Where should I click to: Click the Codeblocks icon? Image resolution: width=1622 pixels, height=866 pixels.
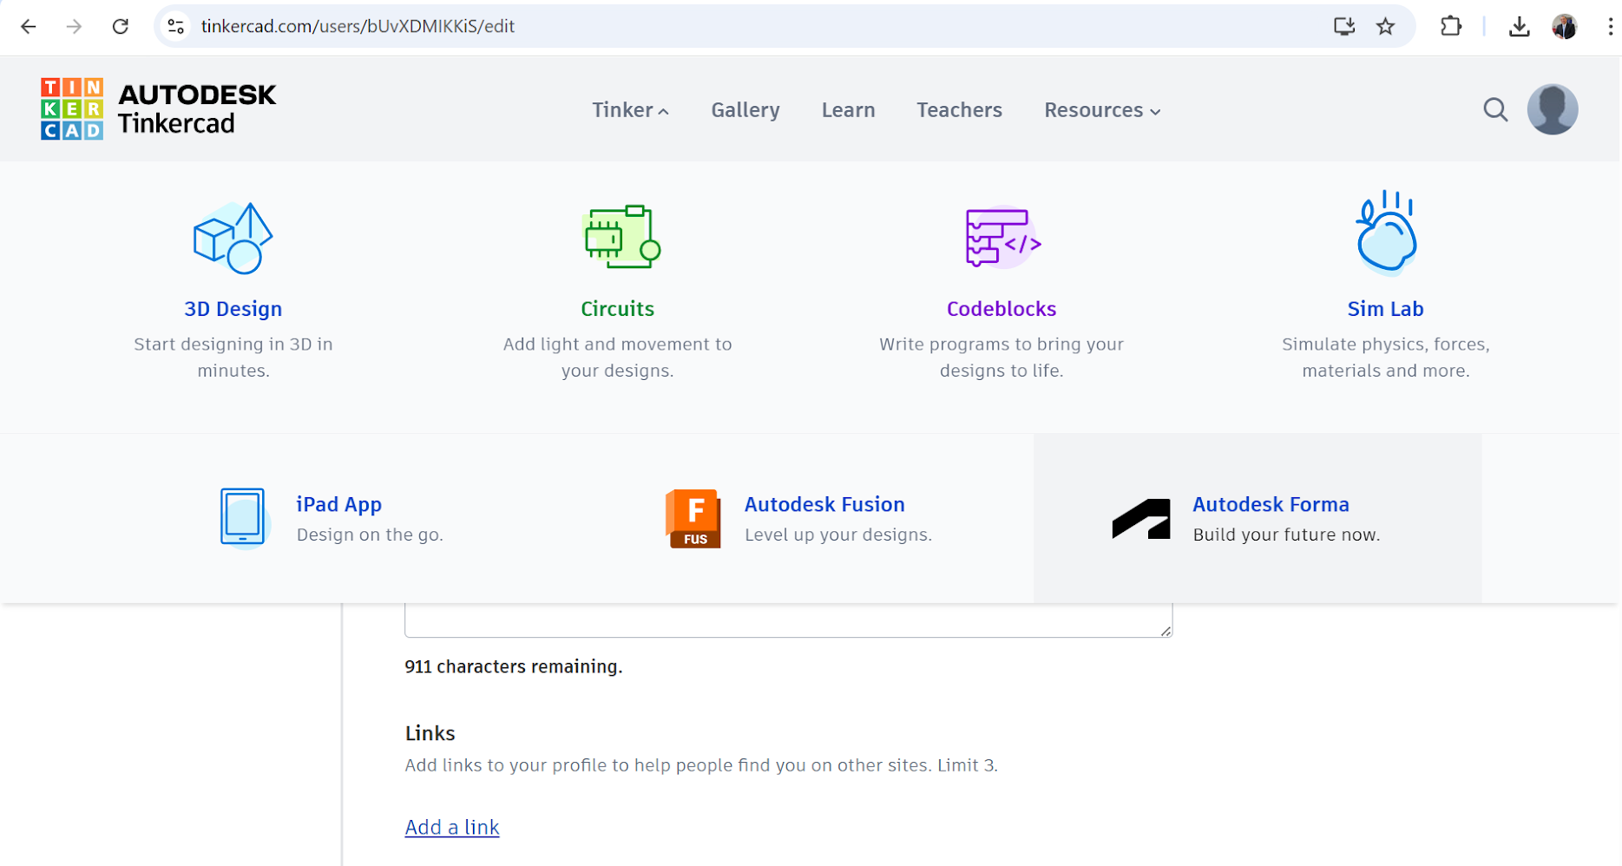tap(1002, 237)
